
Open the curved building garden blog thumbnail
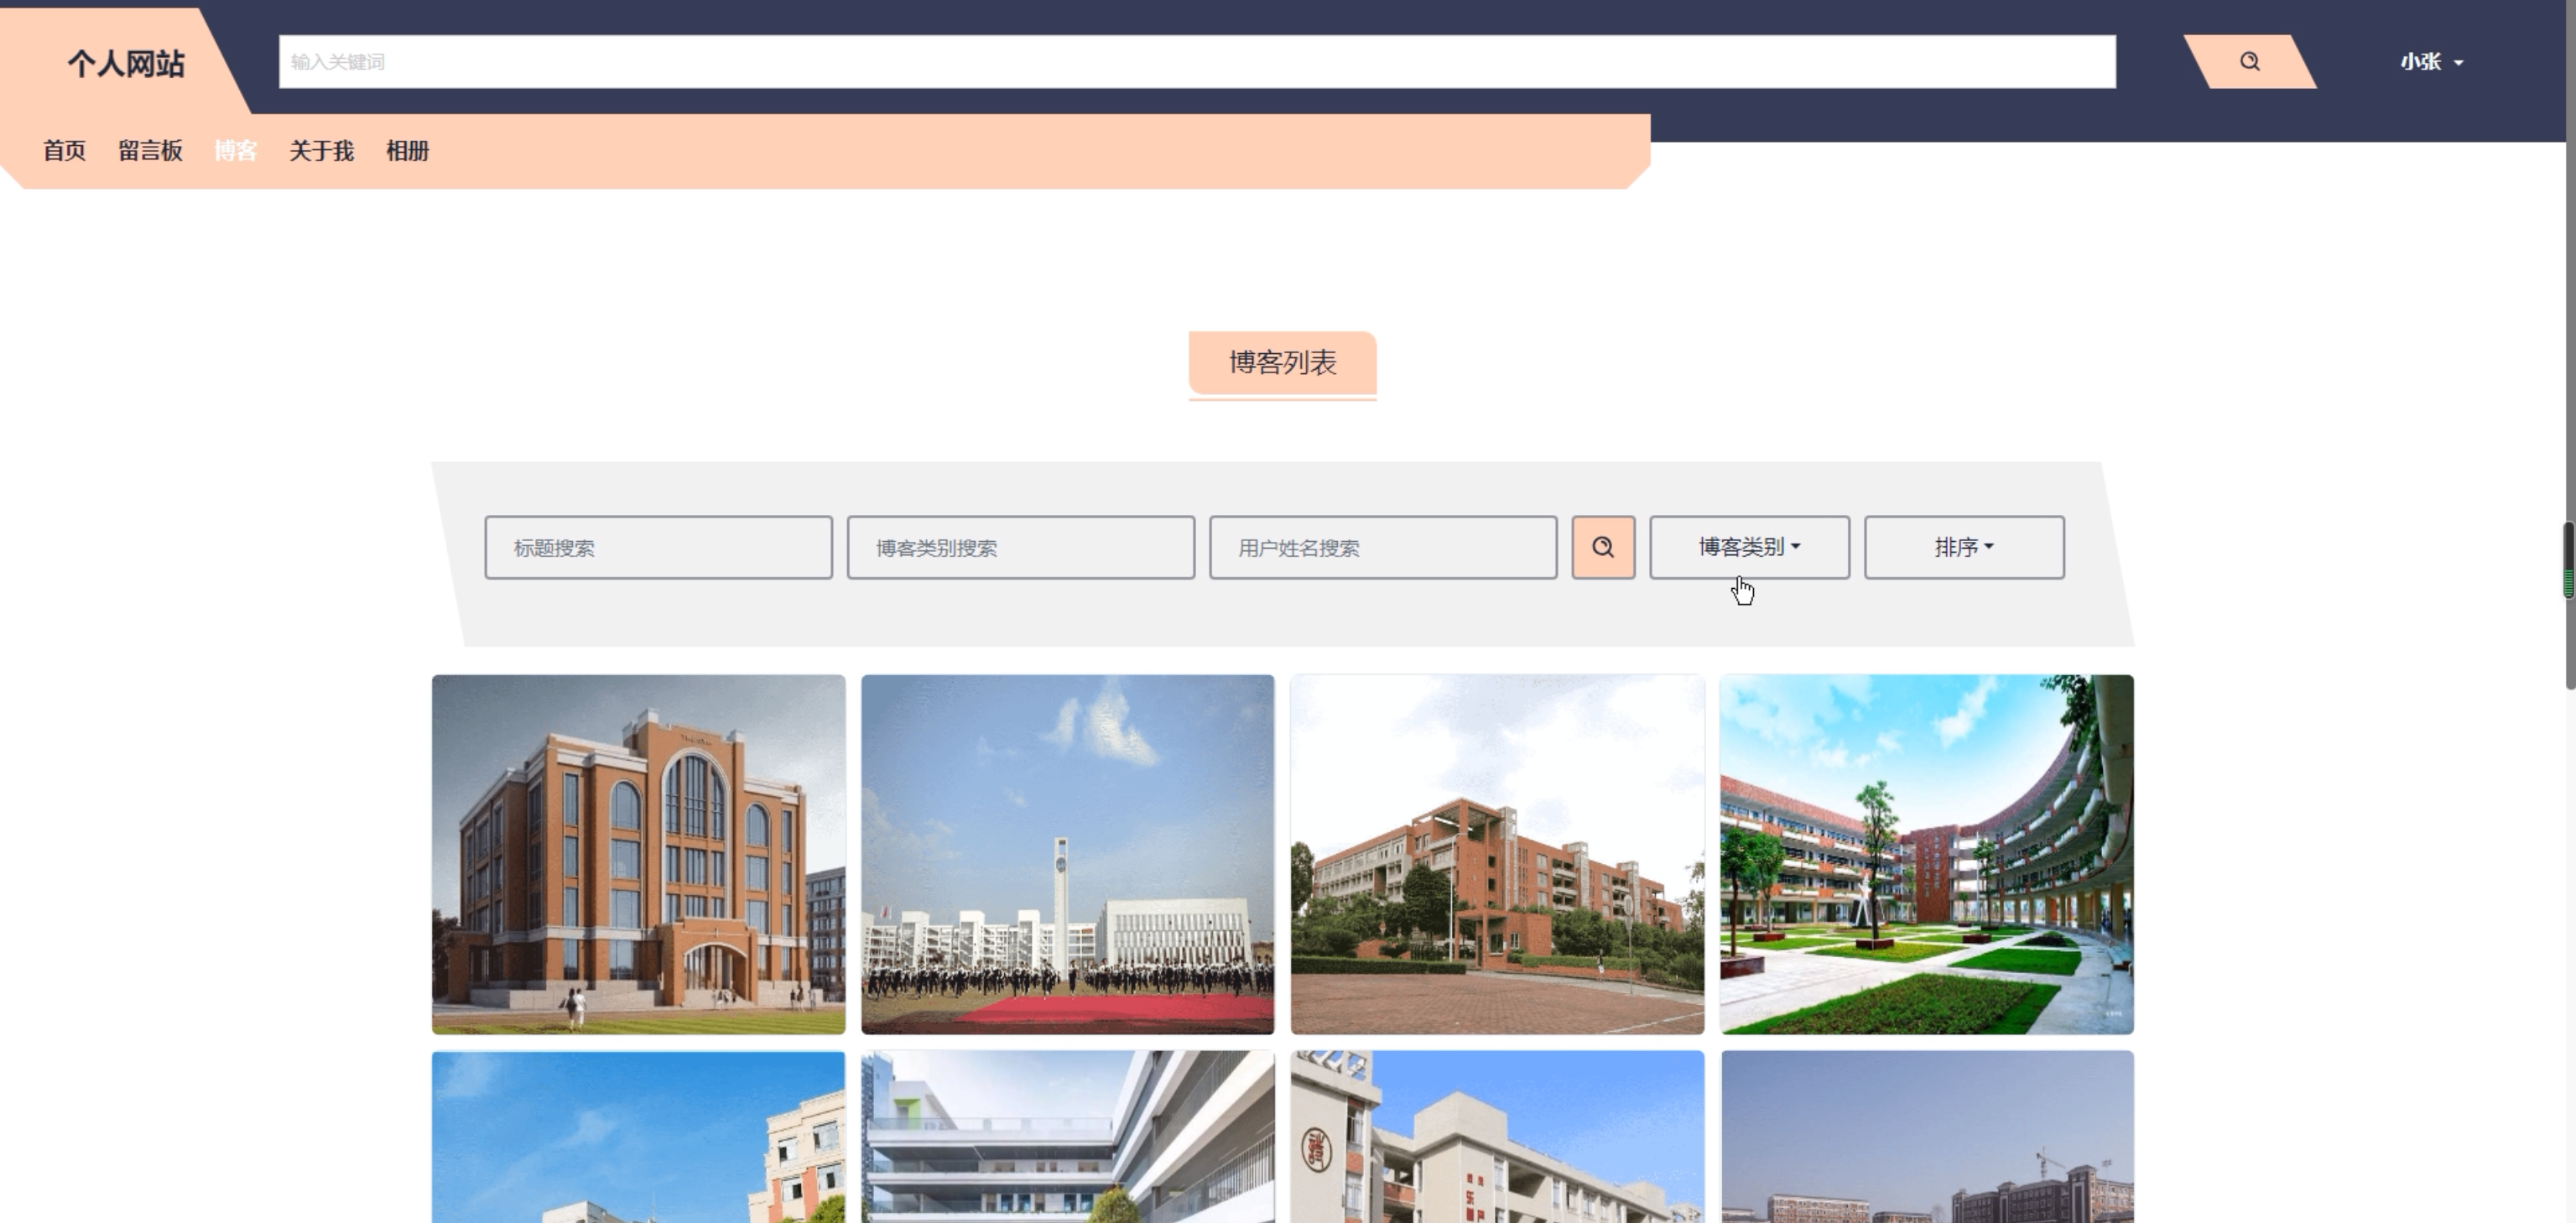1926,854
